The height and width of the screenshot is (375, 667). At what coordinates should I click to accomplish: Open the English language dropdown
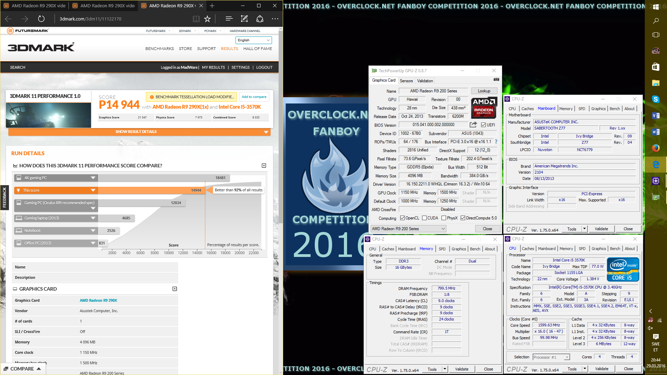pyautogui.click(x=254, y=40)
